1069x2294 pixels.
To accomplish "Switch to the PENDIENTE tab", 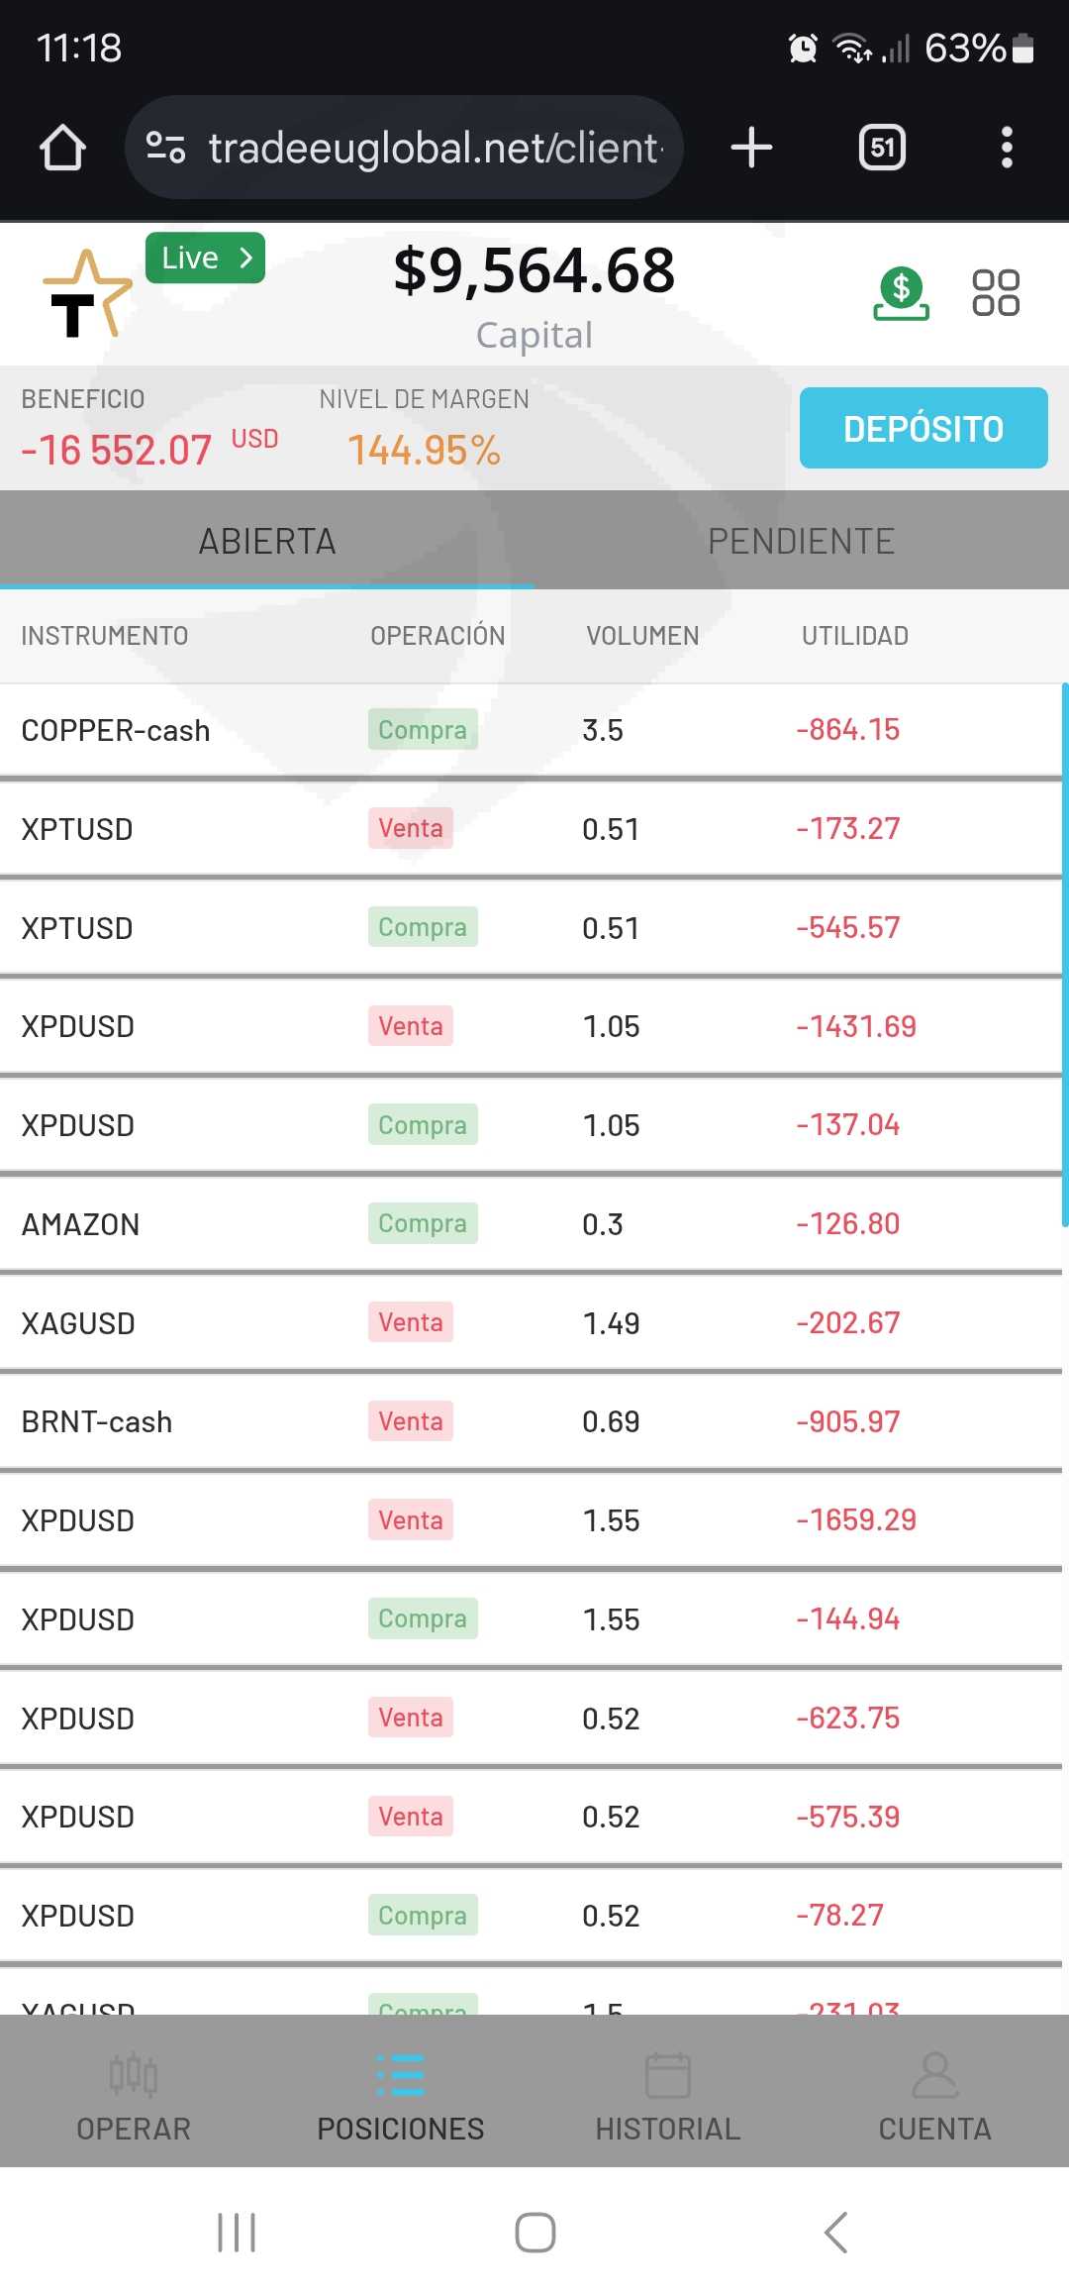I will point(801,541).
